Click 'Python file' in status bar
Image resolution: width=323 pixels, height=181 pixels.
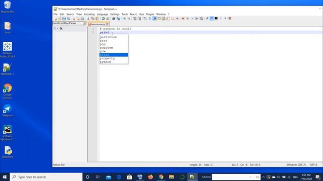pos(59,165)
